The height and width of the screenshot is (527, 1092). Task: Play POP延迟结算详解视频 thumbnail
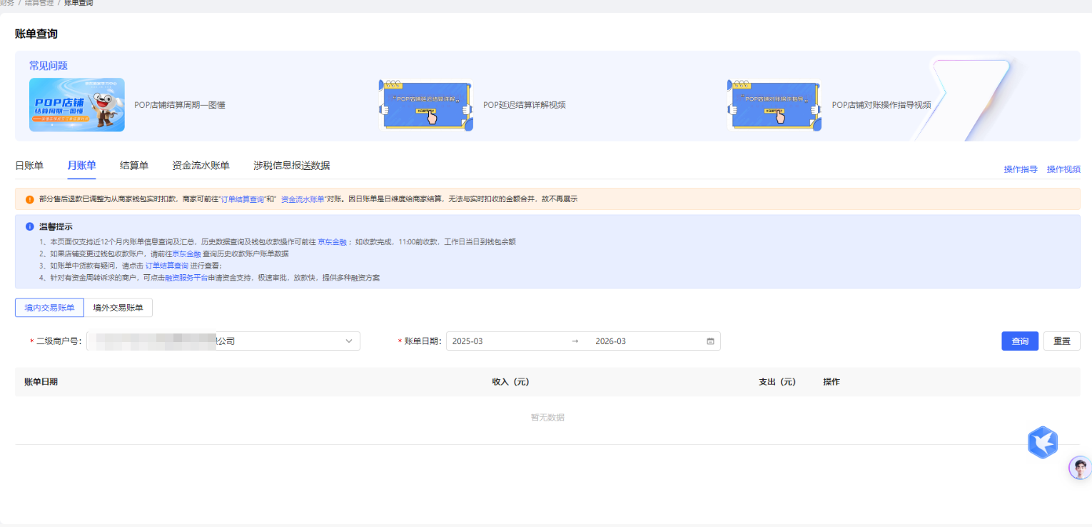click(x=425, y=105)
